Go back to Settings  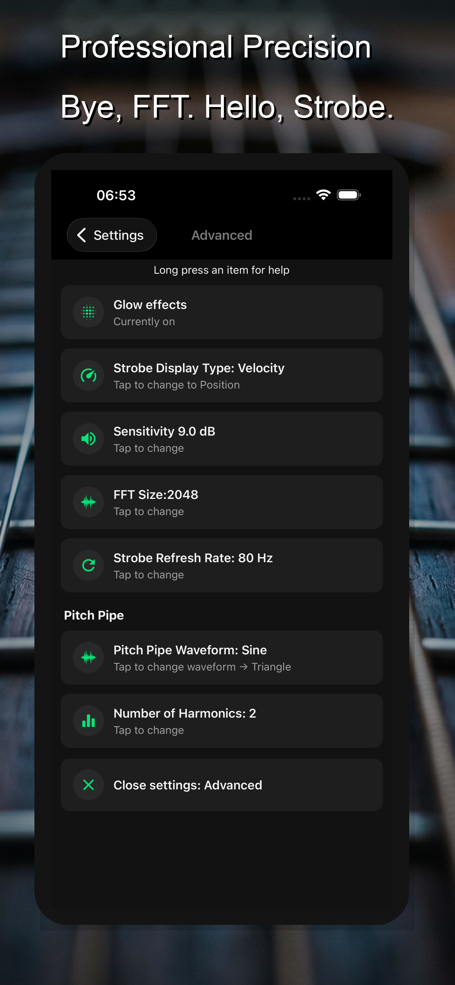pyautogui.click(x=112, y=235)
